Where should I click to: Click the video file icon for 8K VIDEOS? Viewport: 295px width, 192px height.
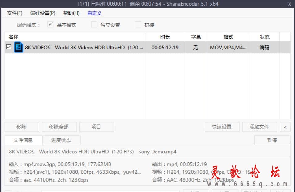click(19, 47)
